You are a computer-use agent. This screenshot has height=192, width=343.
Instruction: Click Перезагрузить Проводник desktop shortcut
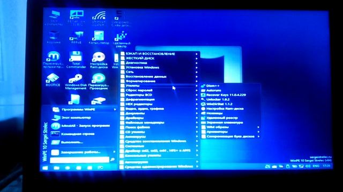click(99, 82)
